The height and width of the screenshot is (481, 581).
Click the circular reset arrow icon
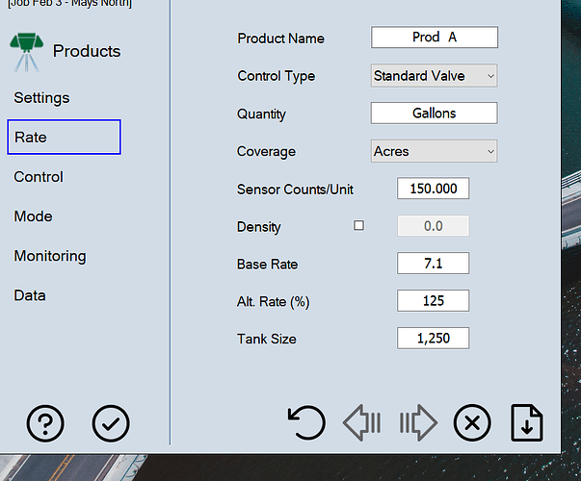coord(306,422)
